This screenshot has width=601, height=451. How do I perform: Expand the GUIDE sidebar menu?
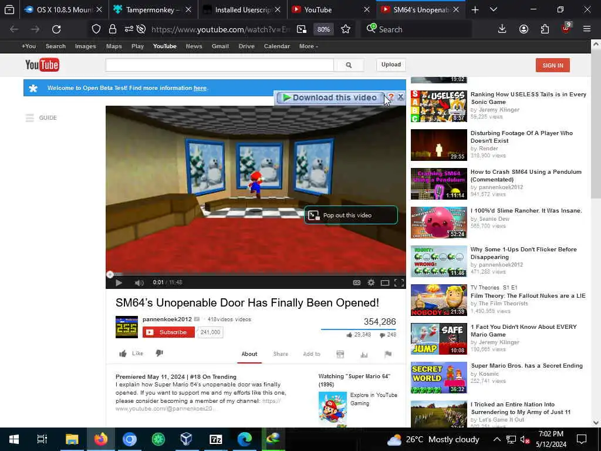pyautogui.click(x=41, y=117)
